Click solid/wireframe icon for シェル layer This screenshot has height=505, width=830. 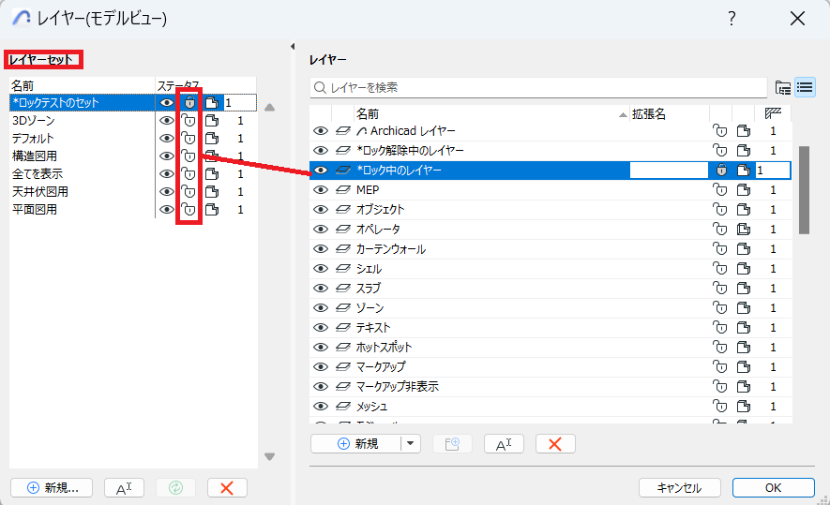[x=744, y=269]
